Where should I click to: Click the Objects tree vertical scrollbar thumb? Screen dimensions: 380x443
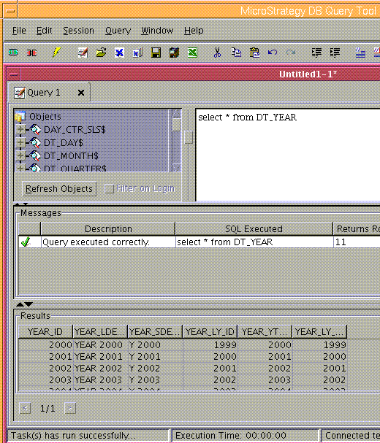pyautogui.click(x=176, y=125)
